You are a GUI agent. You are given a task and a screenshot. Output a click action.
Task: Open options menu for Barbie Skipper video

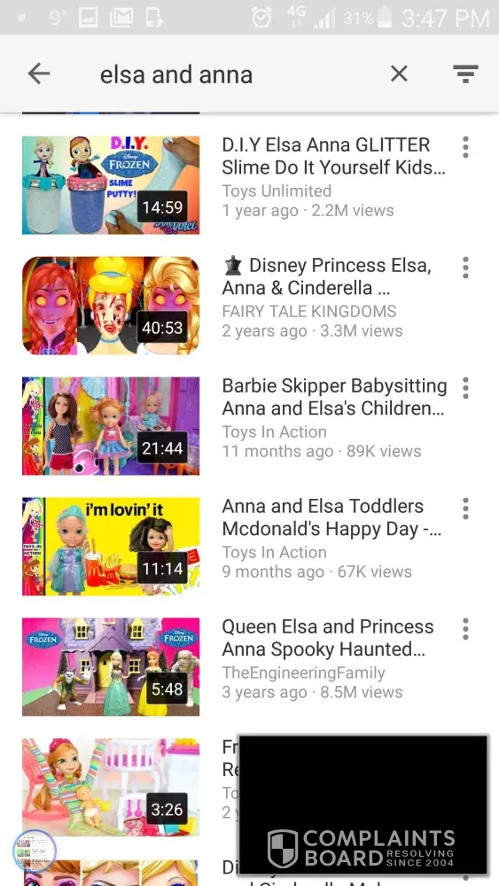pyautogui.click(x=465, y=388)
